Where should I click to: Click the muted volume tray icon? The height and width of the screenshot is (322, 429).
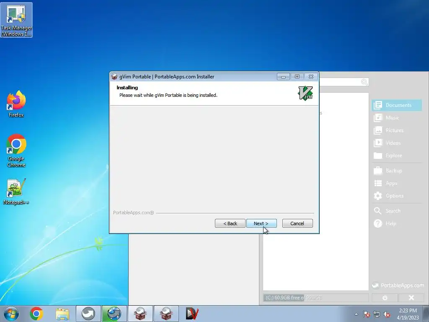pos(387,314)
